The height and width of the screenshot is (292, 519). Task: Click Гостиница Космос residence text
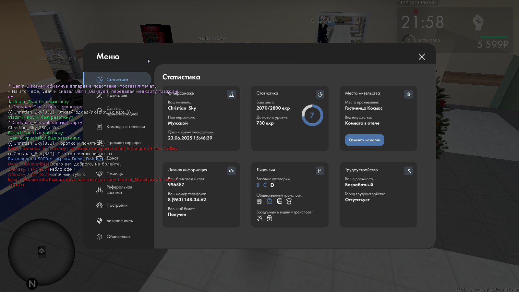pyautogui.click(x=364, y=108)
